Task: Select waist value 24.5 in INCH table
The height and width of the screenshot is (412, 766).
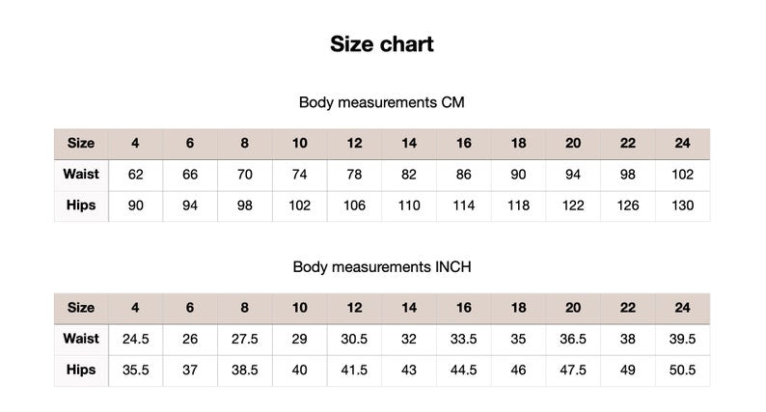Action: point(135,339)
